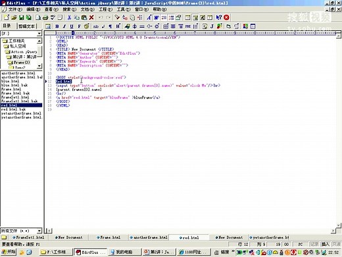Select FrameSet1.html in the file list
Screen dimensions: 342x257
click(x=15, y=97)
